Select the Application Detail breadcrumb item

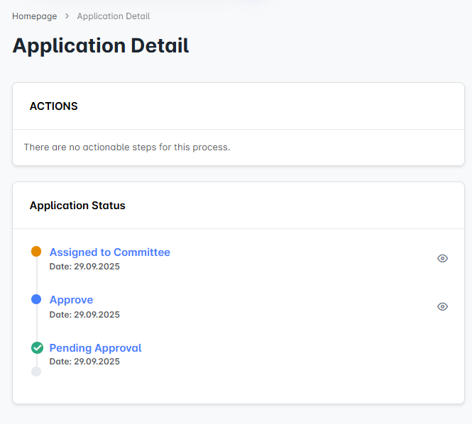click(x=113, y=16)
